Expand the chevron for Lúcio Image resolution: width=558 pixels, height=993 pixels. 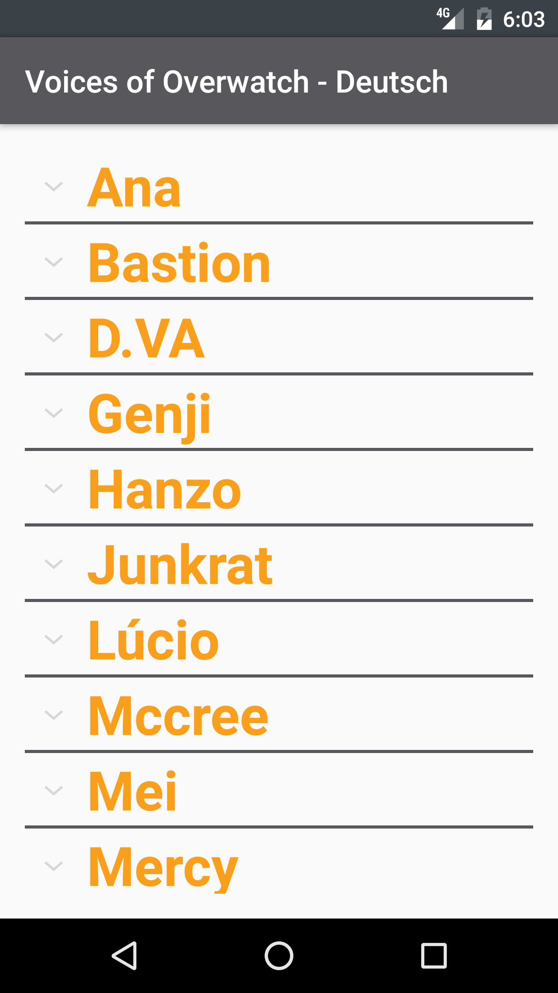click(x=54, y=640)
